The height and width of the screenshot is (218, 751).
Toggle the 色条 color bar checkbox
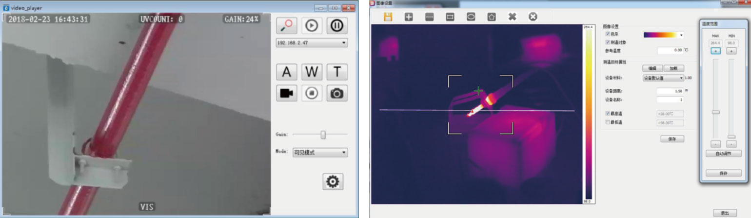[607, 35]
